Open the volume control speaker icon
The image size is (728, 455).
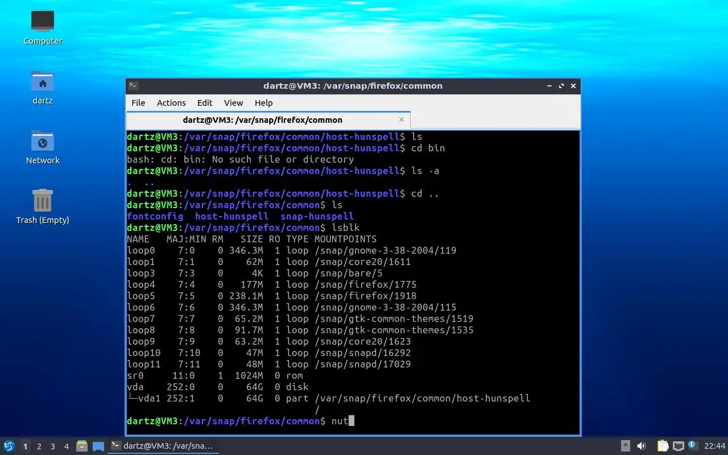coord(641,446)
